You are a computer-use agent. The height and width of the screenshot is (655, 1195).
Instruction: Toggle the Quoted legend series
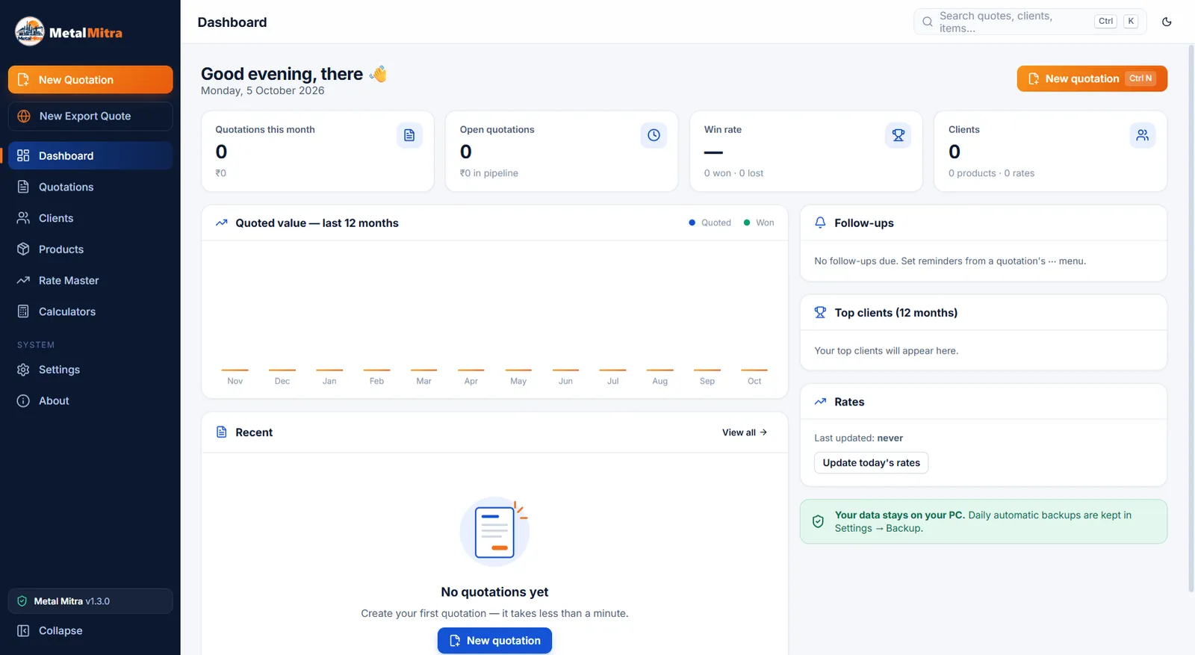click(x=710, y=223)
